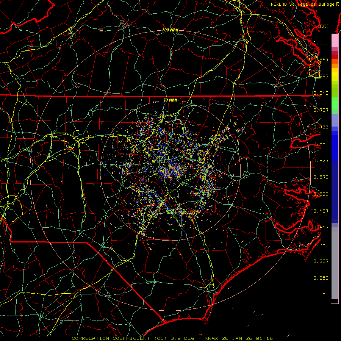This screenshot has height=341, width=341.
Task: Click the 0.520 legend value
Action: (x=321, y=194)
